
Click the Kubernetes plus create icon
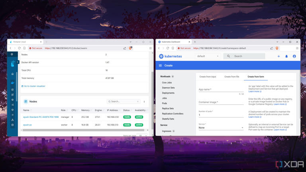279,57
